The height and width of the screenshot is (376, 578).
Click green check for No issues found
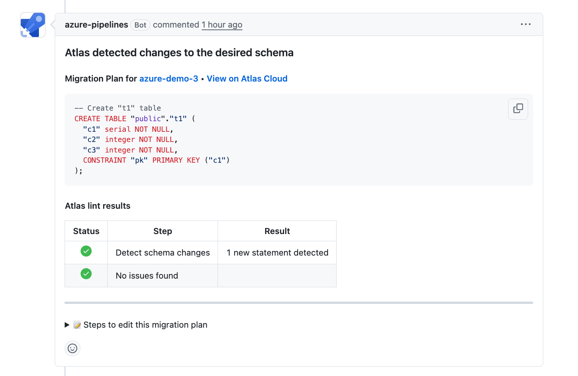point(86,274)
